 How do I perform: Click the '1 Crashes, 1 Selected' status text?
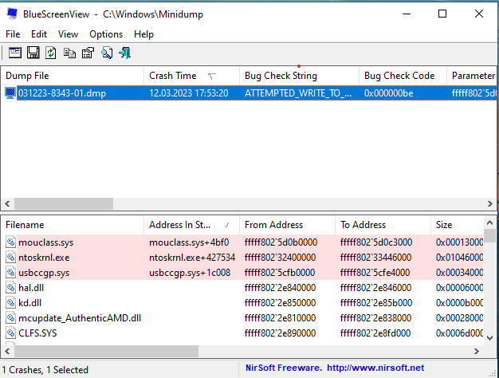pyautogui.click(x=45, y=370)
